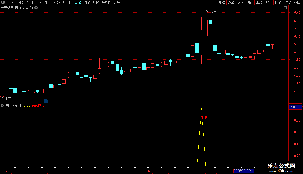Switch to 月线 monthly chart
303x174 pixels.
tap(96, 2)
